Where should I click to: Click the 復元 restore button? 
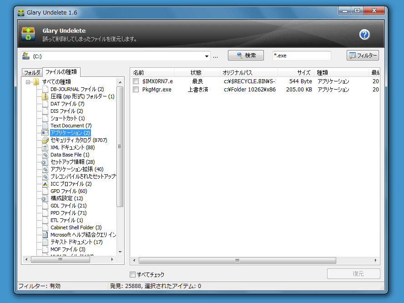point(353,273)
